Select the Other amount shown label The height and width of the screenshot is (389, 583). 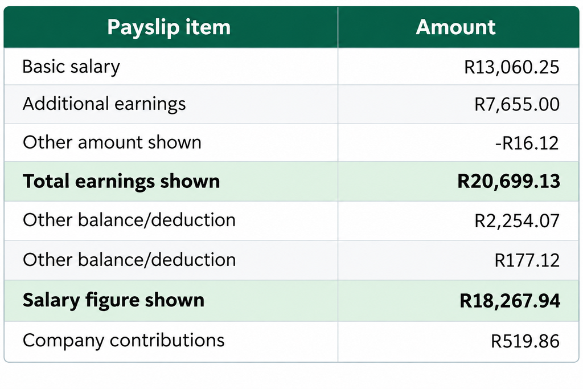[x=112, y=142]
